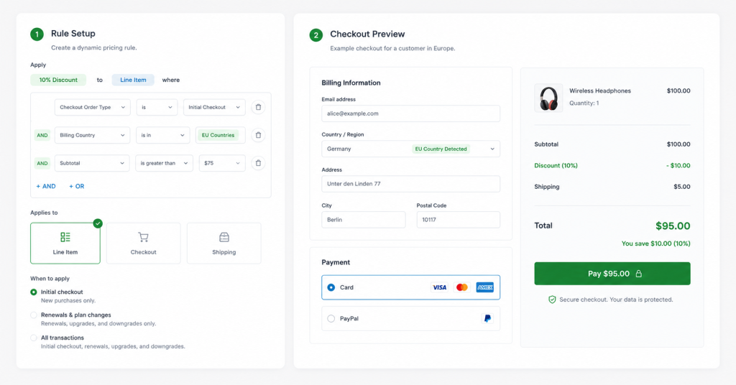Click the Wireless Headphones product thumbnail
This screenshot has width=736, height=385.
pyautogui.click(x=548, y=98)
